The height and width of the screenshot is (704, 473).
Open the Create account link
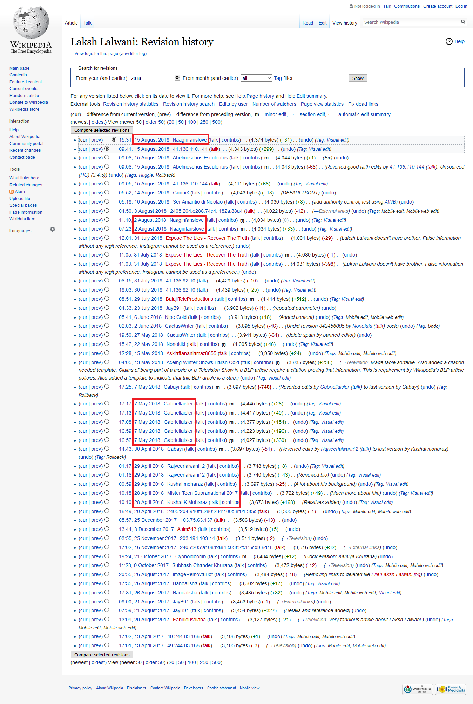[438, 6]
